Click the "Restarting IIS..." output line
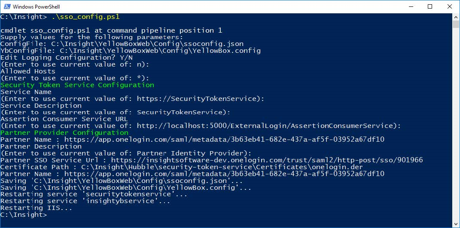The width and height of the screenshot is (460, 228). 36,208
